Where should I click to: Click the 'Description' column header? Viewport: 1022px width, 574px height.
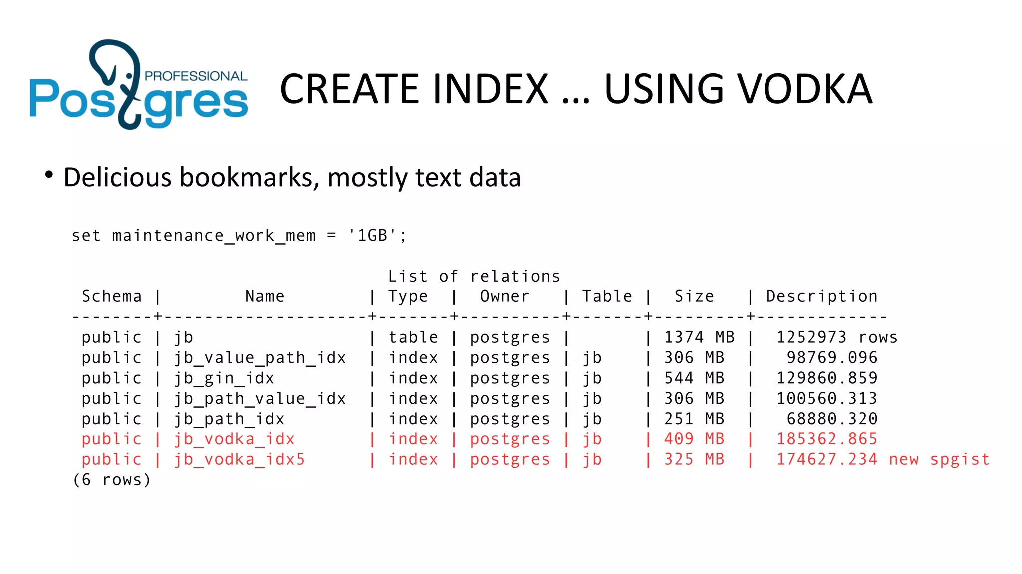coord(822,297)
